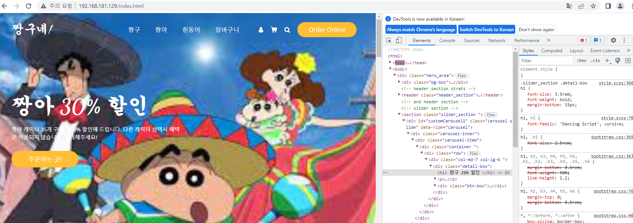This screenshot has height=223, width=633.
Task: Click the yellow 주문하는 곳! button
Action: (45, 159)
